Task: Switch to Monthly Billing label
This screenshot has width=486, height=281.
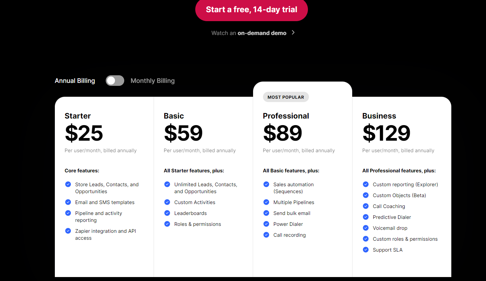Action: click(x=153, y=81)
